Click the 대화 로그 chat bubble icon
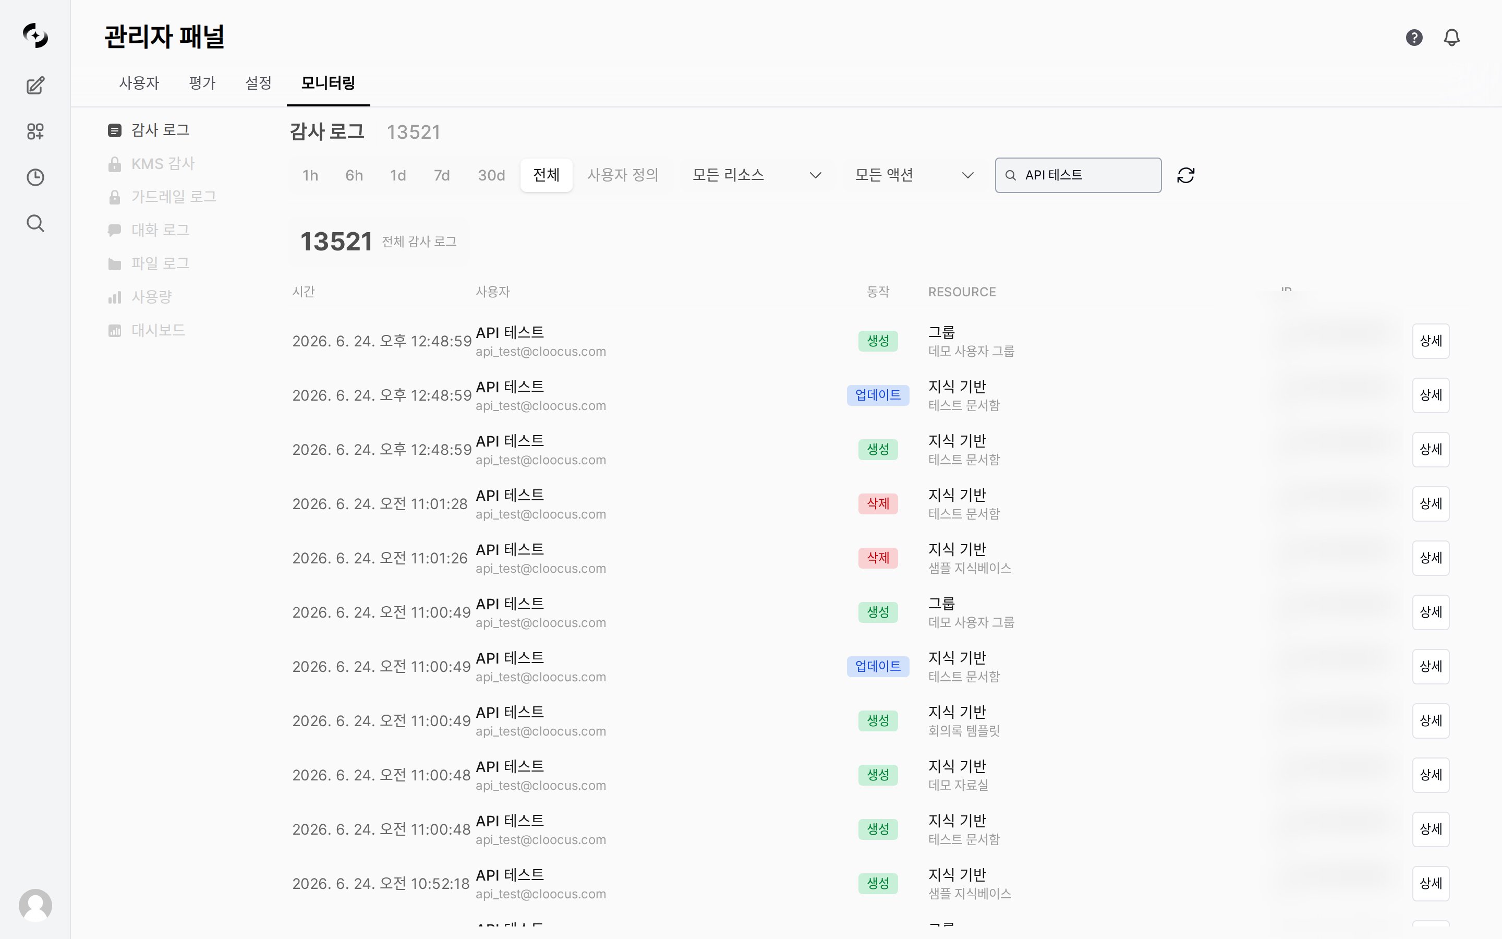 pos(115,231)
